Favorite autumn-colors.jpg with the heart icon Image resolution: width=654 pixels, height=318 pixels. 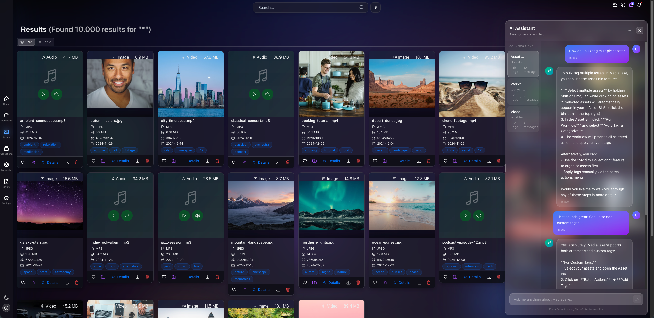tap(93, 161)
